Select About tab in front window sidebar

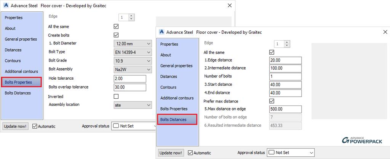177,55
